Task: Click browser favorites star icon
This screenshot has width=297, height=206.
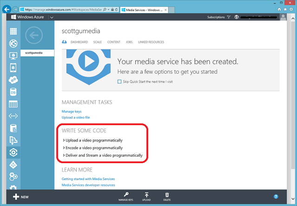Action: pos(285,9)
